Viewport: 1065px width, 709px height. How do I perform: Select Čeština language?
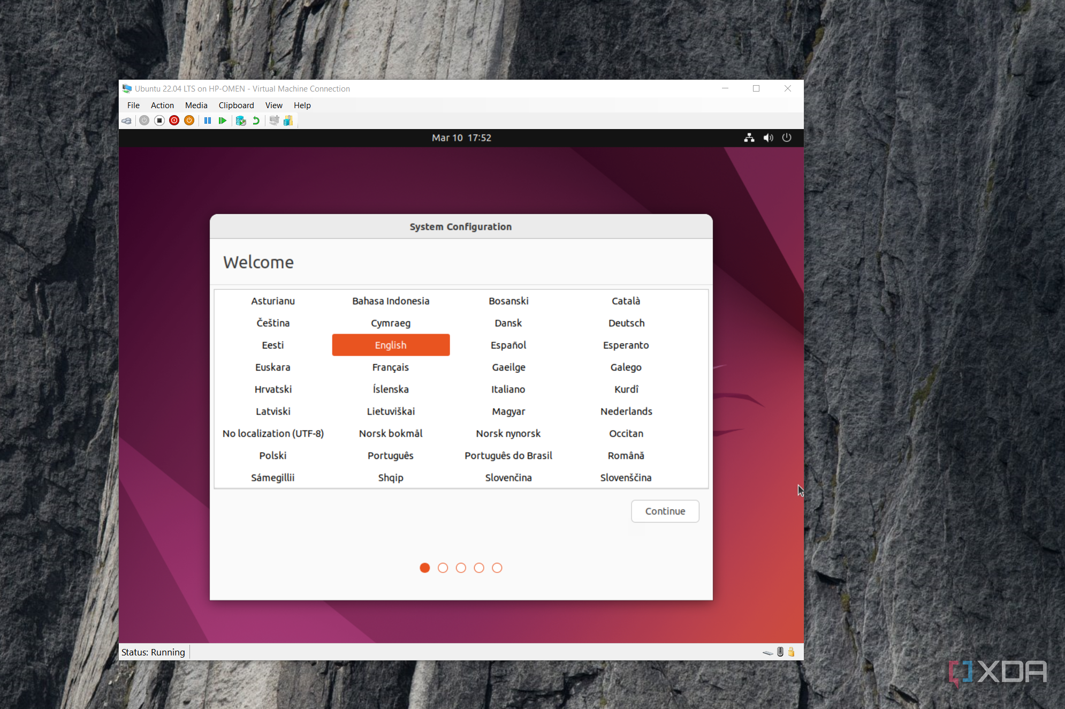coord(273,323)
